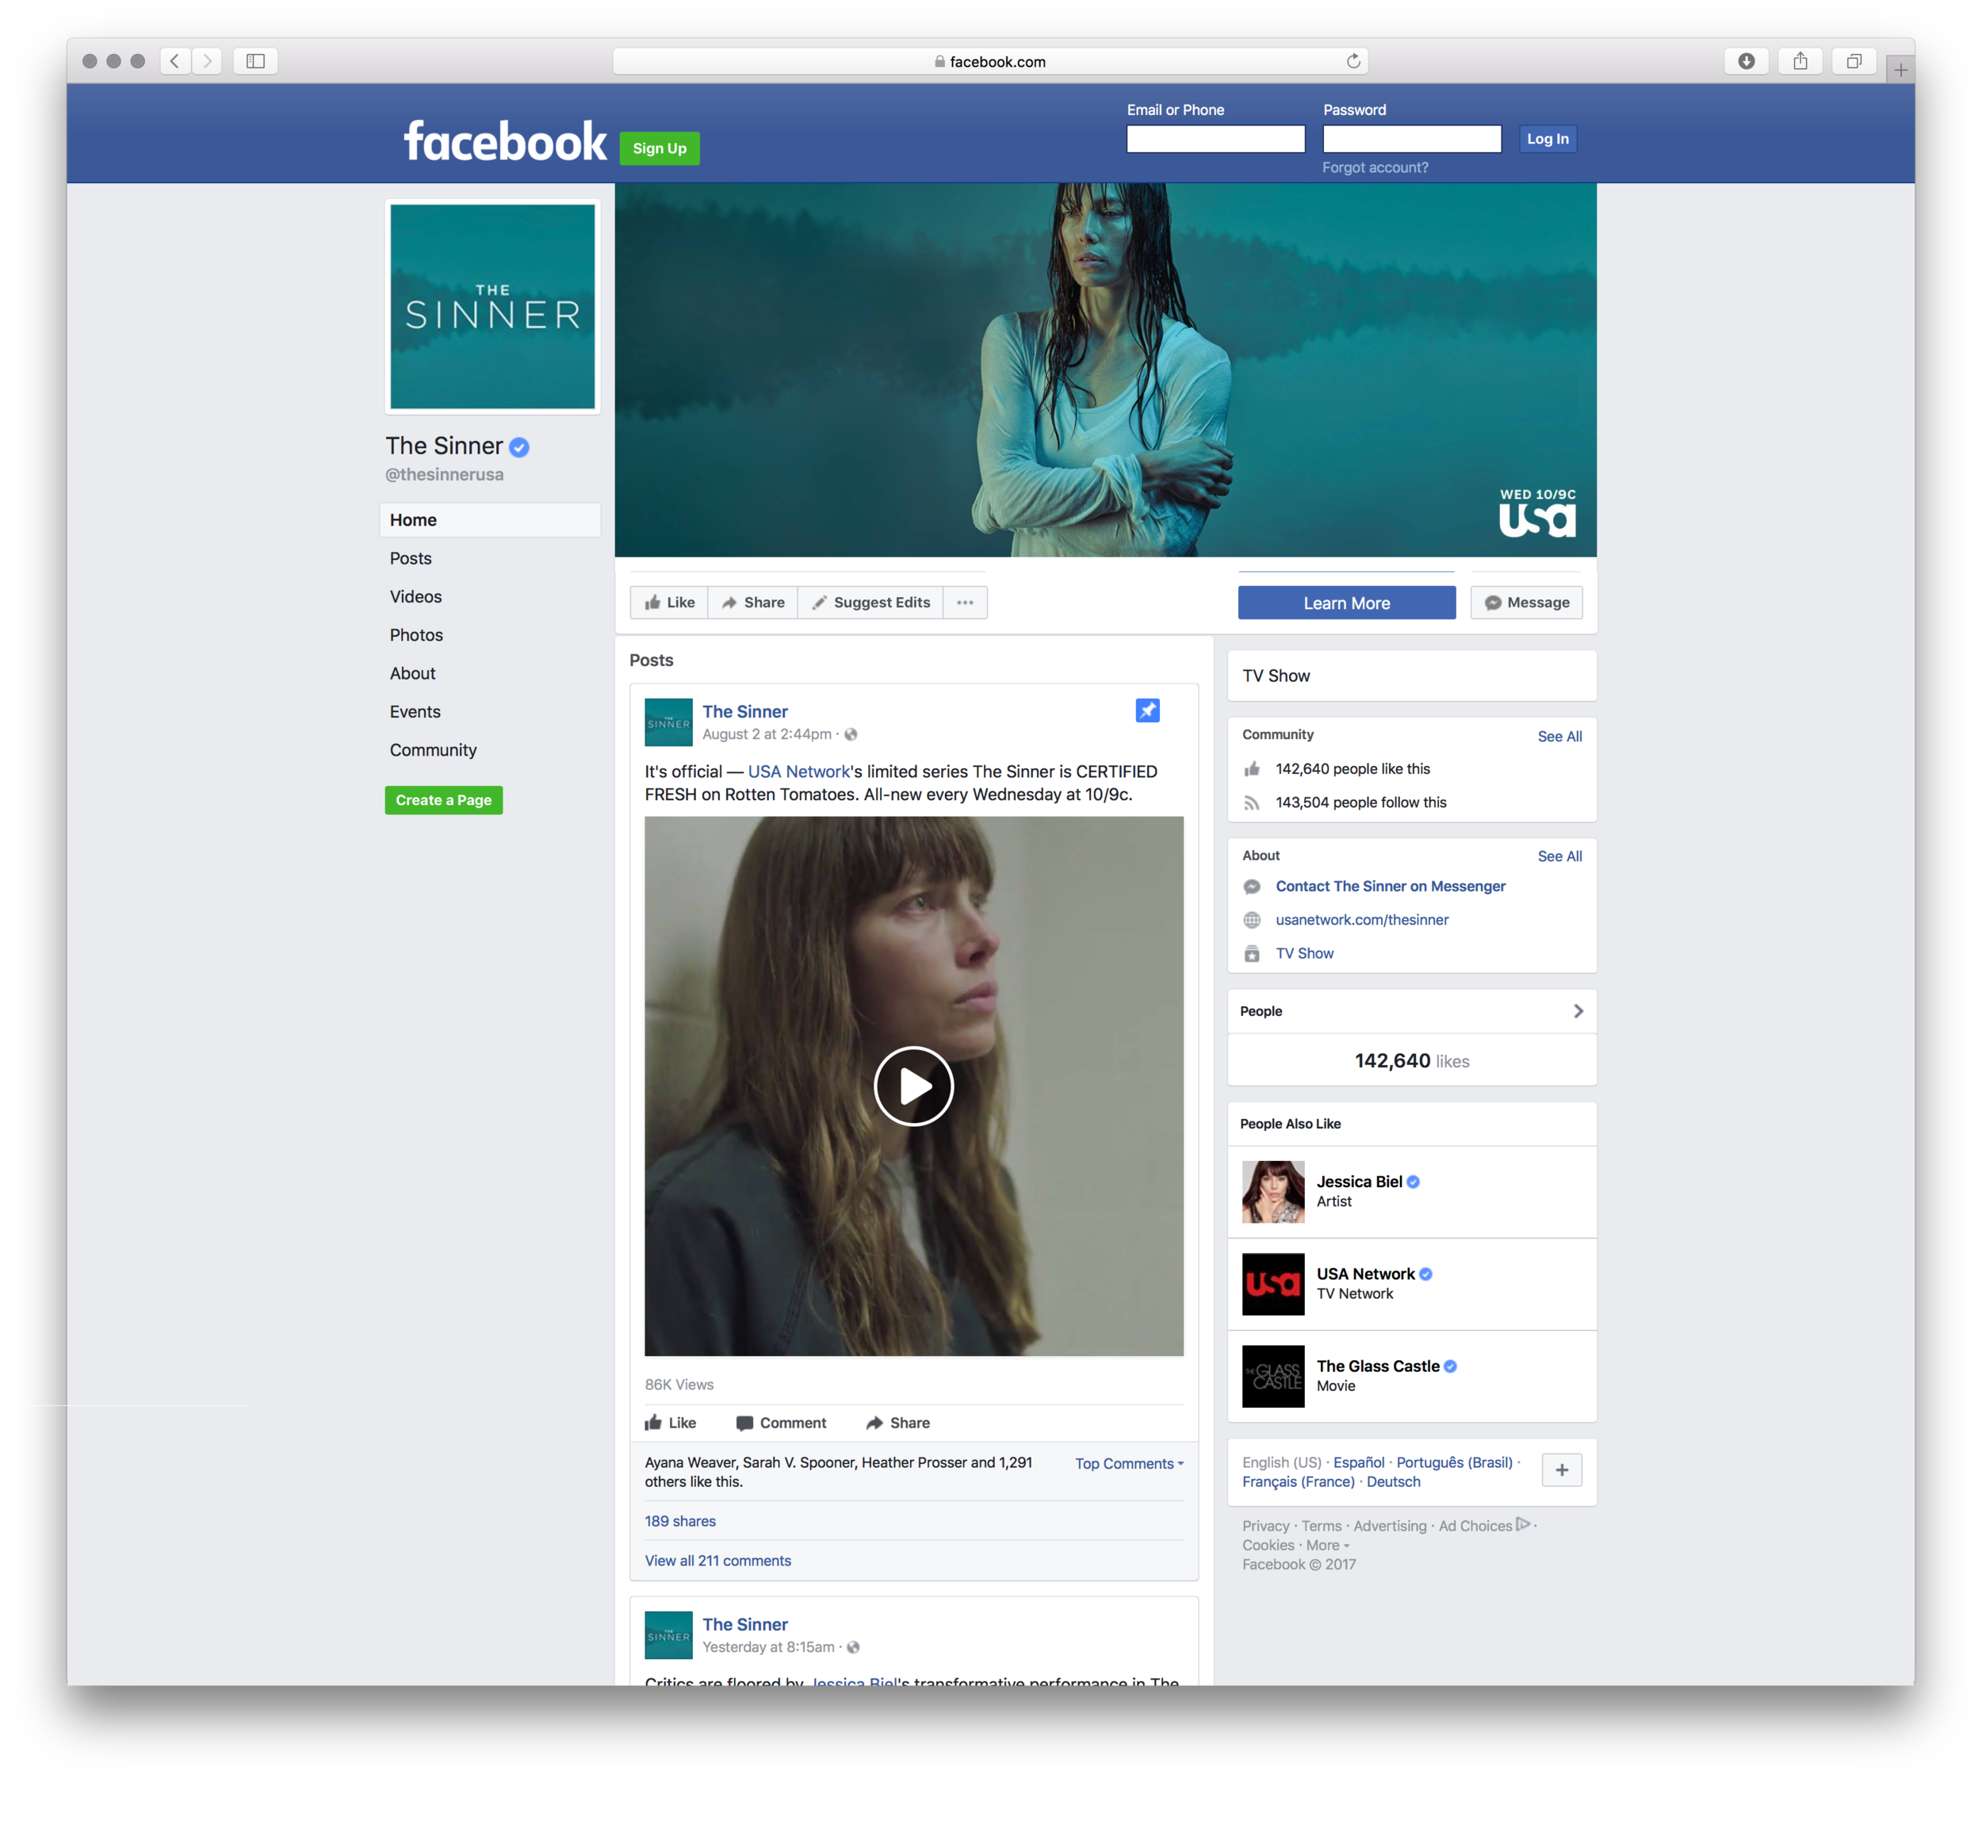Viewport: 1982px width, 1824px height.
Task: Click See All in Community box
Action: pyautogui.click(x=1559, y=736)
